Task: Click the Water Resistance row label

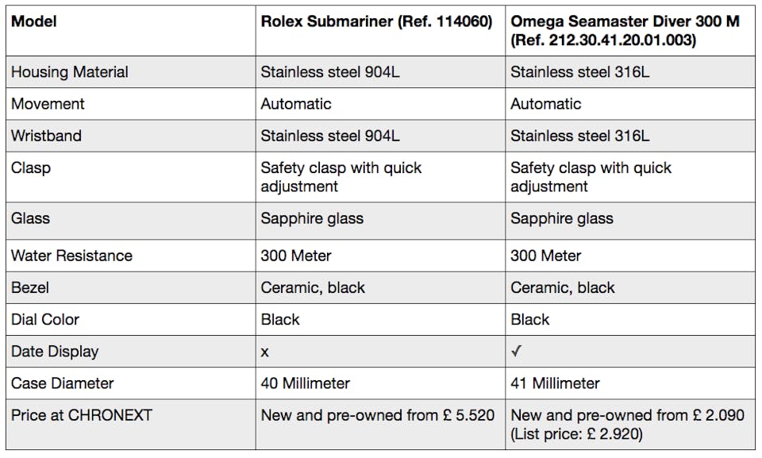Action: (x=71, y=256)
